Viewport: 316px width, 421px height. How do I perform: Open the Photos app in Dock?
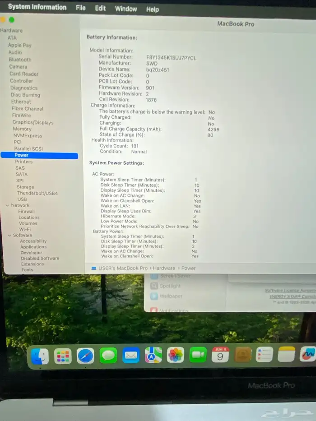[176, 355]
